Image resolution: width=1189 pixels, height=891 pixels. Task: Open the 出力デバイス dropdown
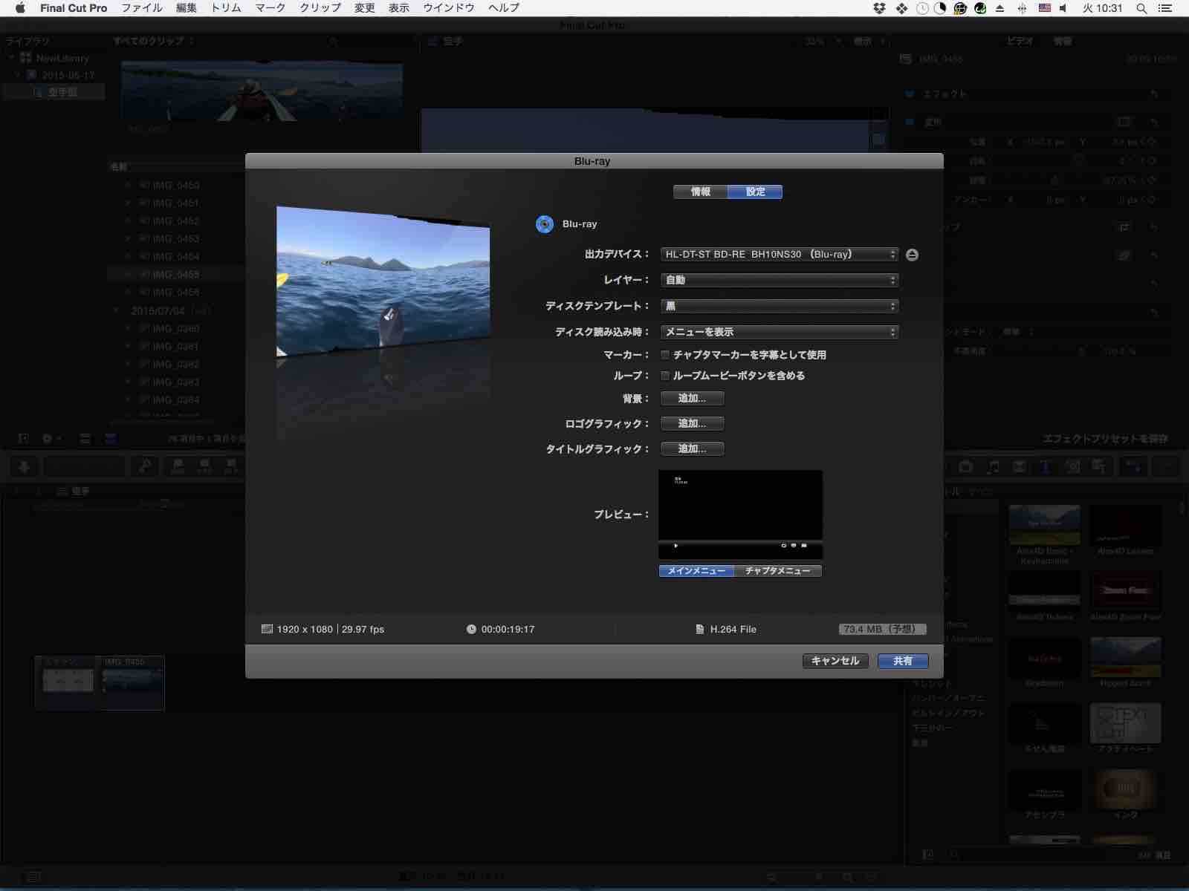779,255
